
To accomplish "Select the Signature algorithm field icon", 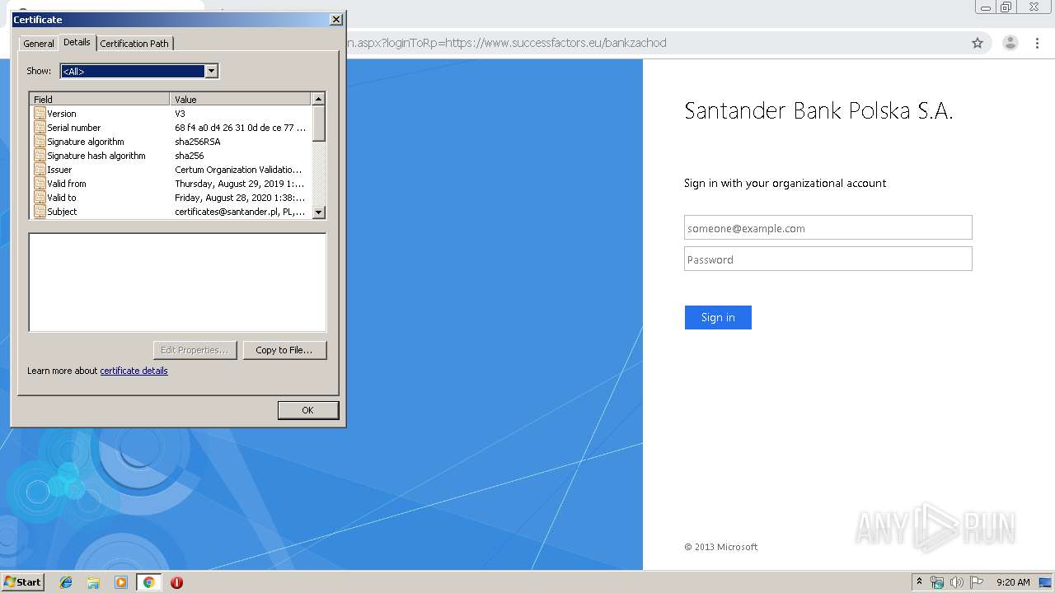I will [x=40, y=142].
